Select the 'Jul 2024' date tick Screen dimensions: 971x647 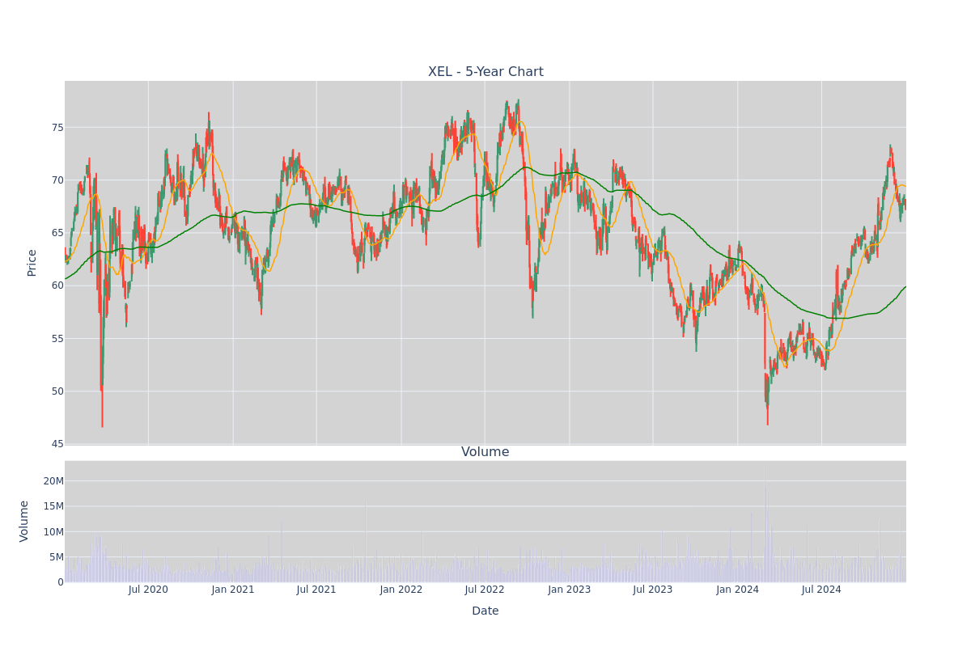(821, 590)
